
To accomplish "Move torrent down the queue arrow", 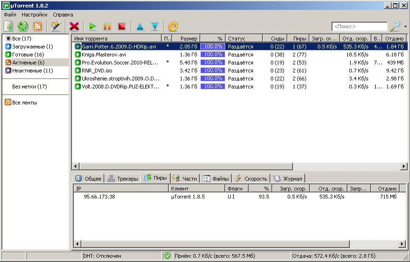I will click(155, 26).
